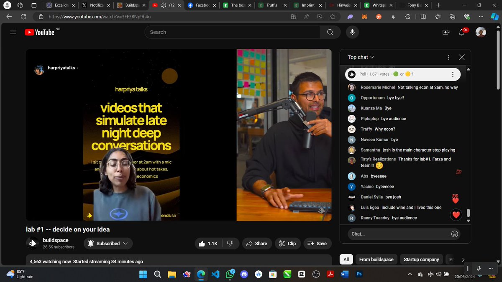502x282 pixels.
Task: Open Discord from taskbar
Action: [x=244, y=274]
